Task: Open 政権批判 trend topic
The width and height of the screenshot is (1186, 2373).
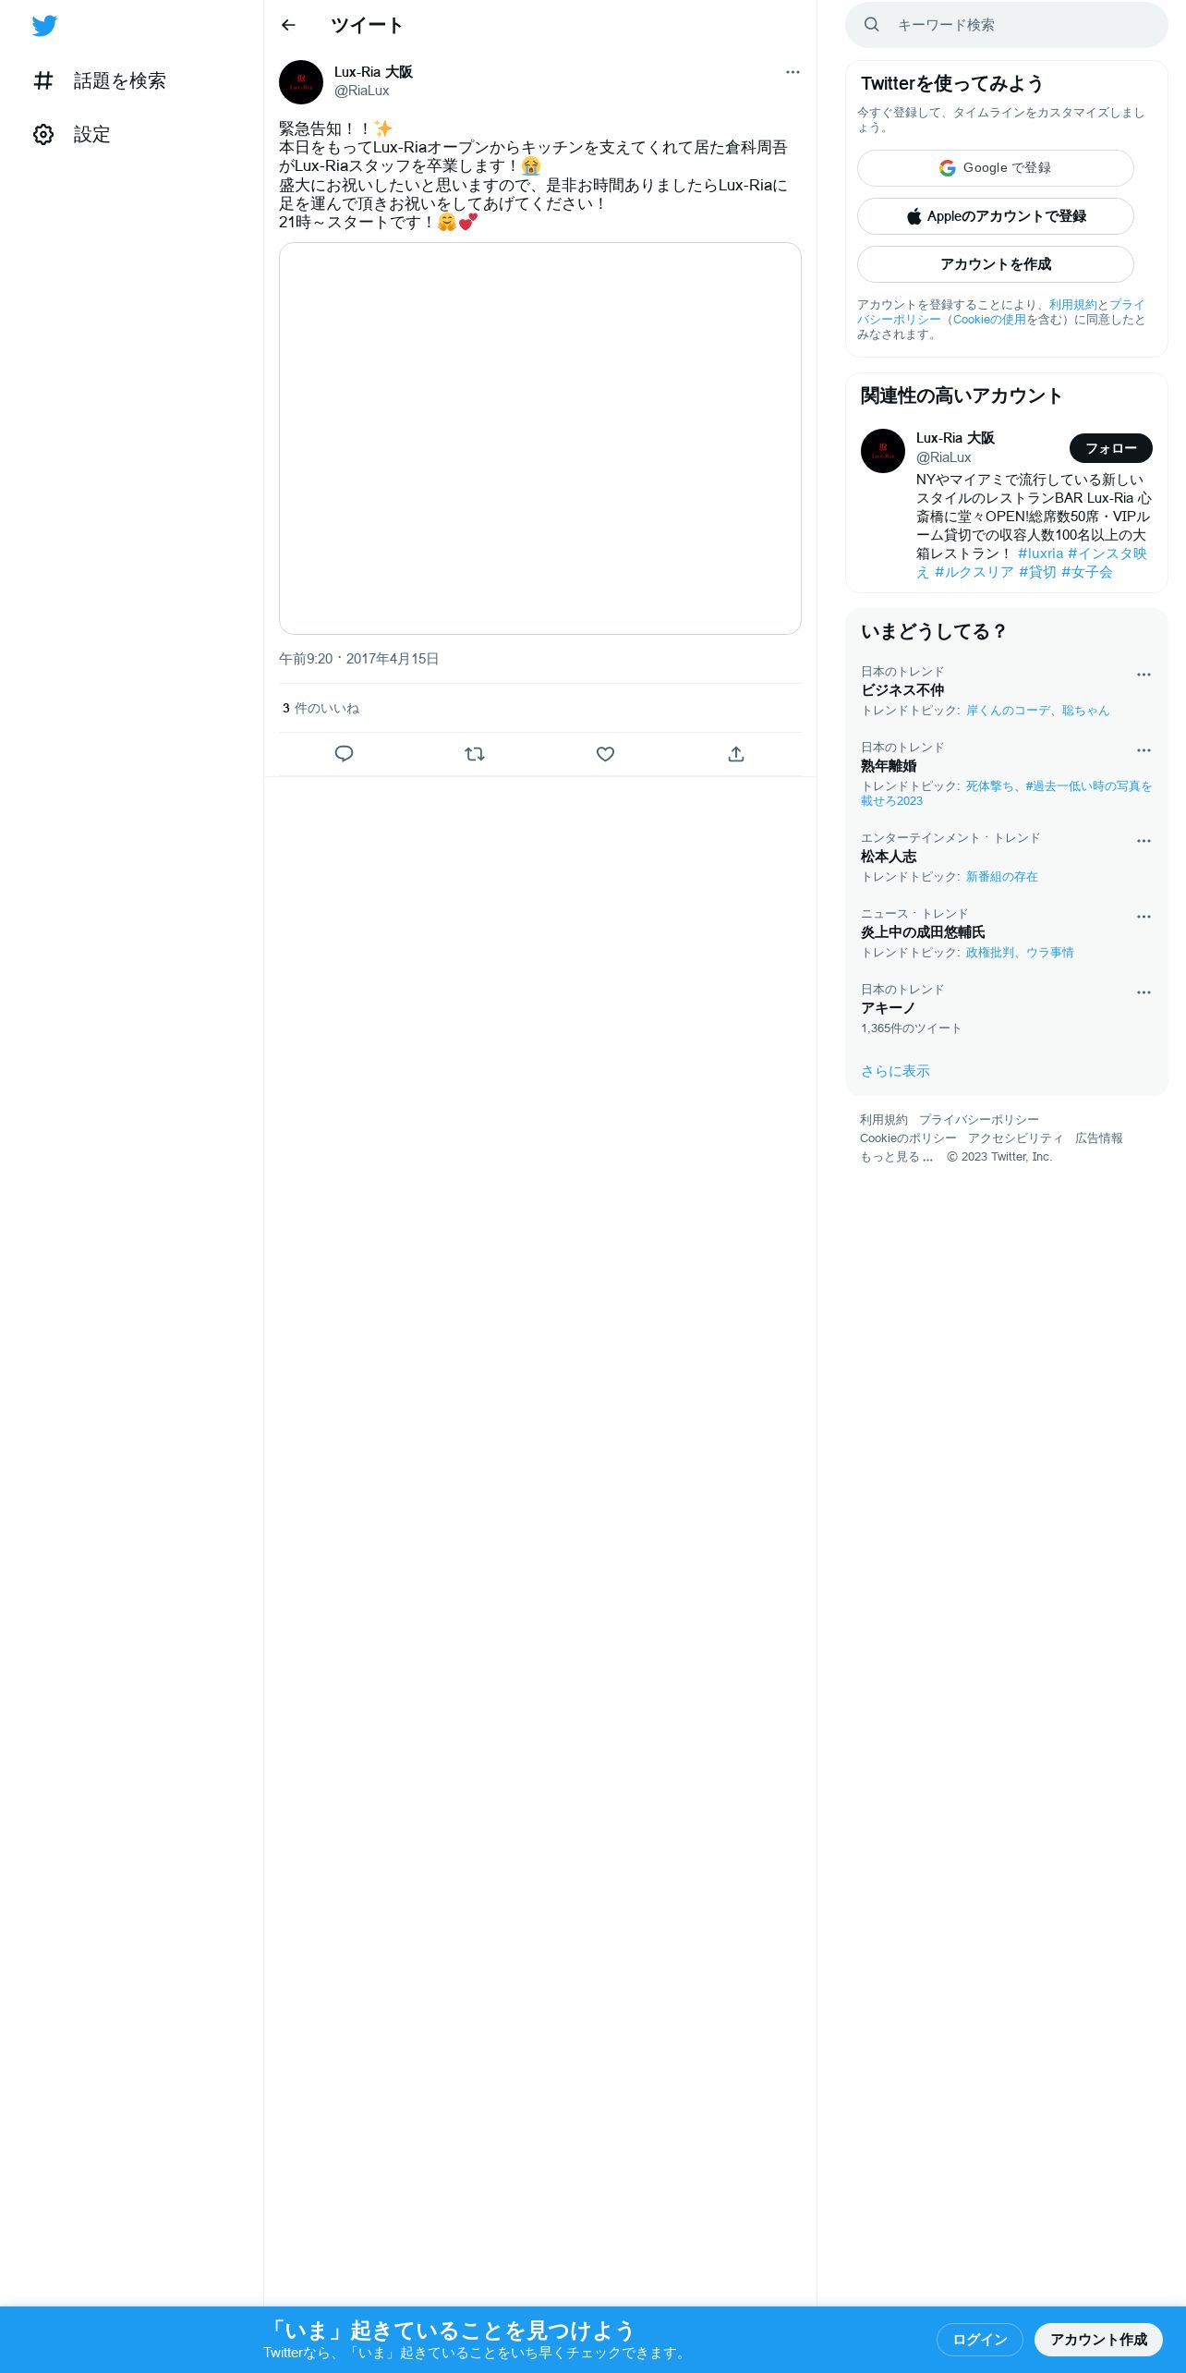Action: point(989,953)
